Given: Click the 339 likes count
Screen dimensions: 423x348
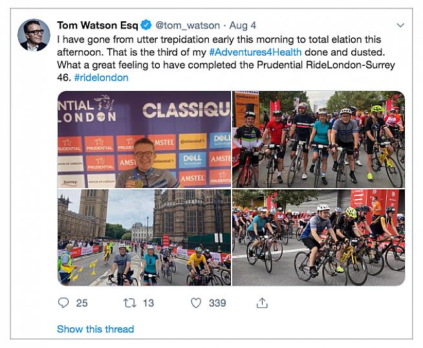Looking at the screenshot, I should point(217,303).
